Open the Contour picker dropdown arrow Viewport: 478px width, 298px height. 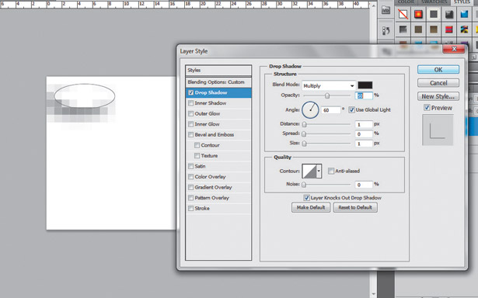pos(319,171)
